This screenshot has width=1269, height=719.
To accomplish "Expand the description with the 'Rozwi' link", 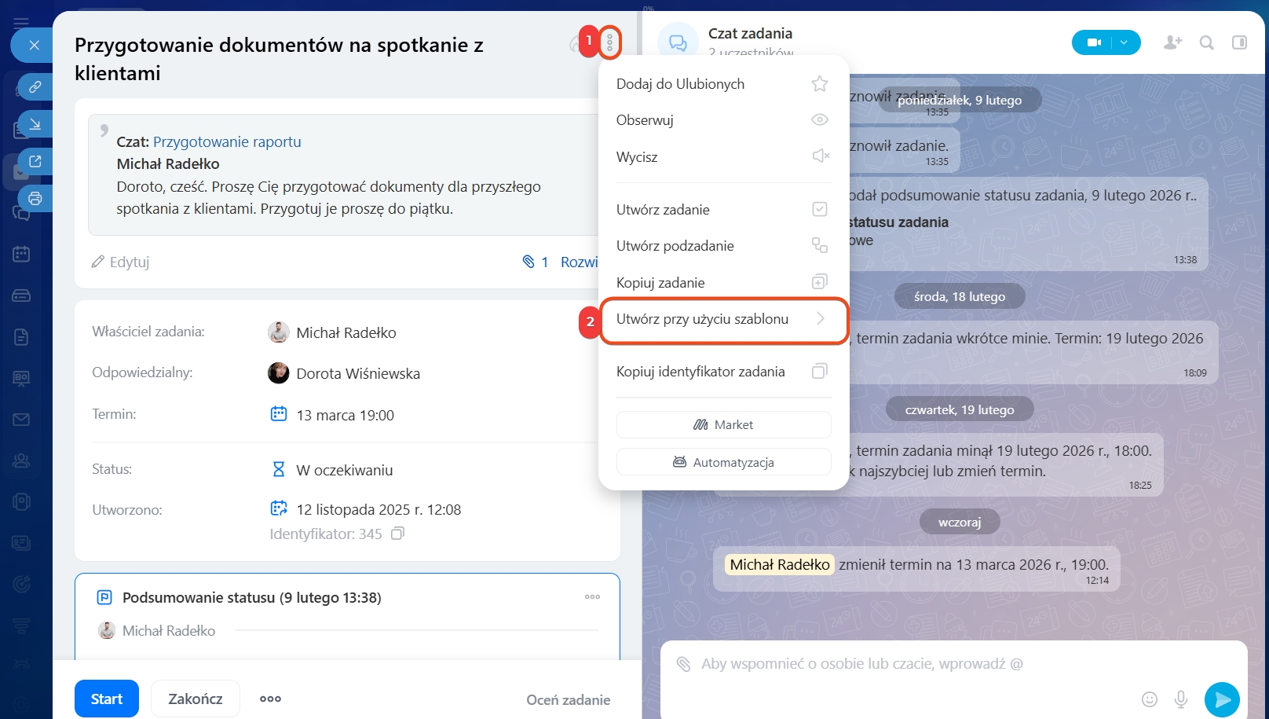I will (x=579, y=262).
